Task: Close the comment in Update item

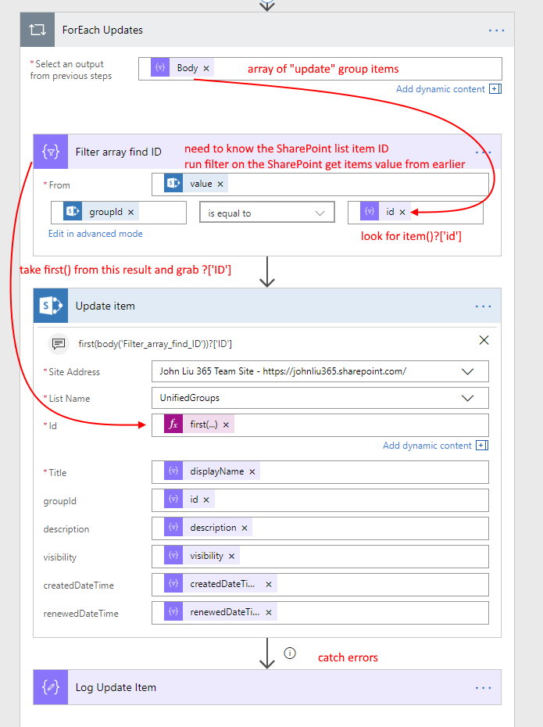Action: point(484,340)
